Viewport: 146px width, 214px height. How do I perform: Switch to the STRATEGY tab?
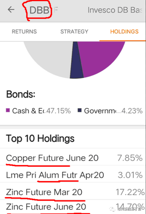point(74,32)
